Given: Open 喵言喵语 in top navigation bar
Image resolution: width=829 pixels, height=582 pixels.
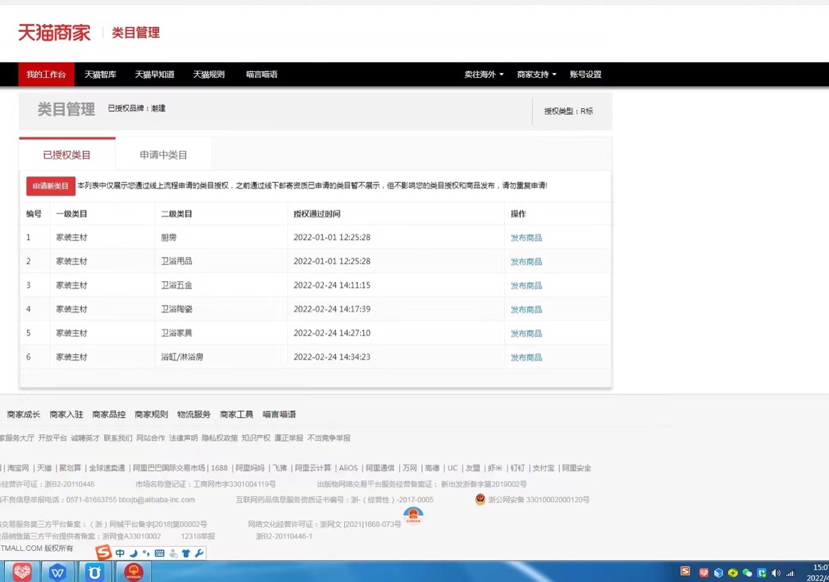Looking at the screenshot, I should tap(262, 75).
